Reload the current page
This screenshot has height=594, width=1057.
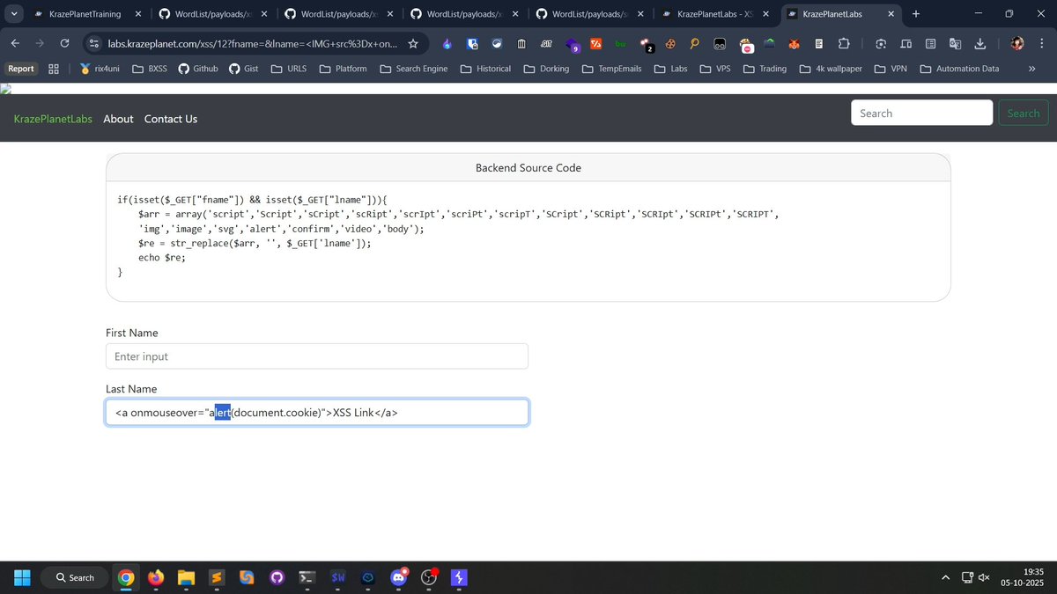click(64, 43)
